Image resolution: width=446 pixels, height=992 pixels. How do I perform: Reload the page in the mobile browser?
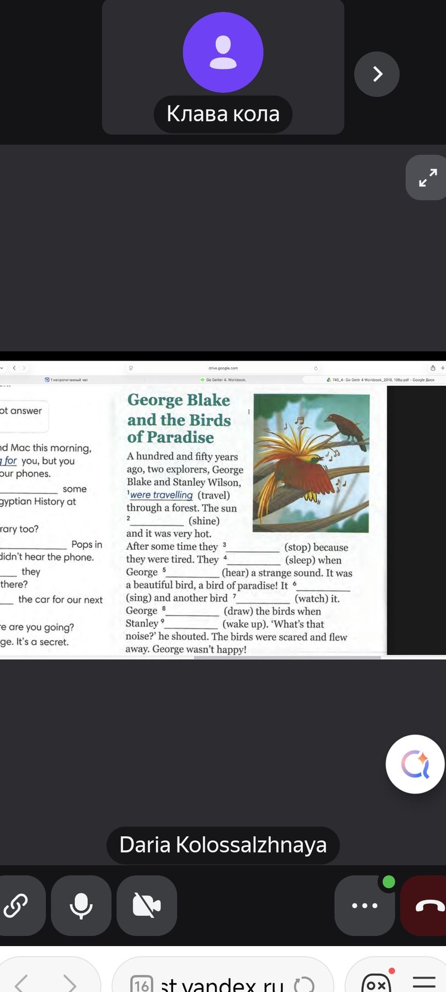pyautogui.click(x=304, y=984)
